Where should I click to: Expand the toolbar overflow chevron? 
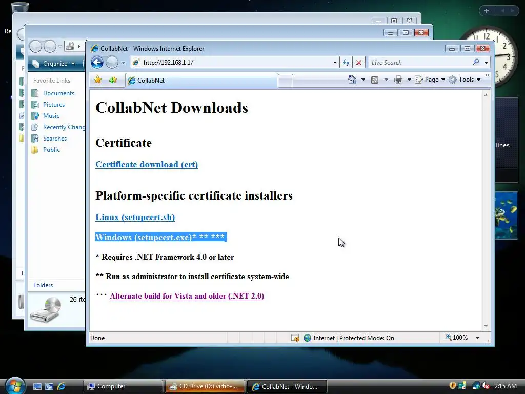coord(487,75)
